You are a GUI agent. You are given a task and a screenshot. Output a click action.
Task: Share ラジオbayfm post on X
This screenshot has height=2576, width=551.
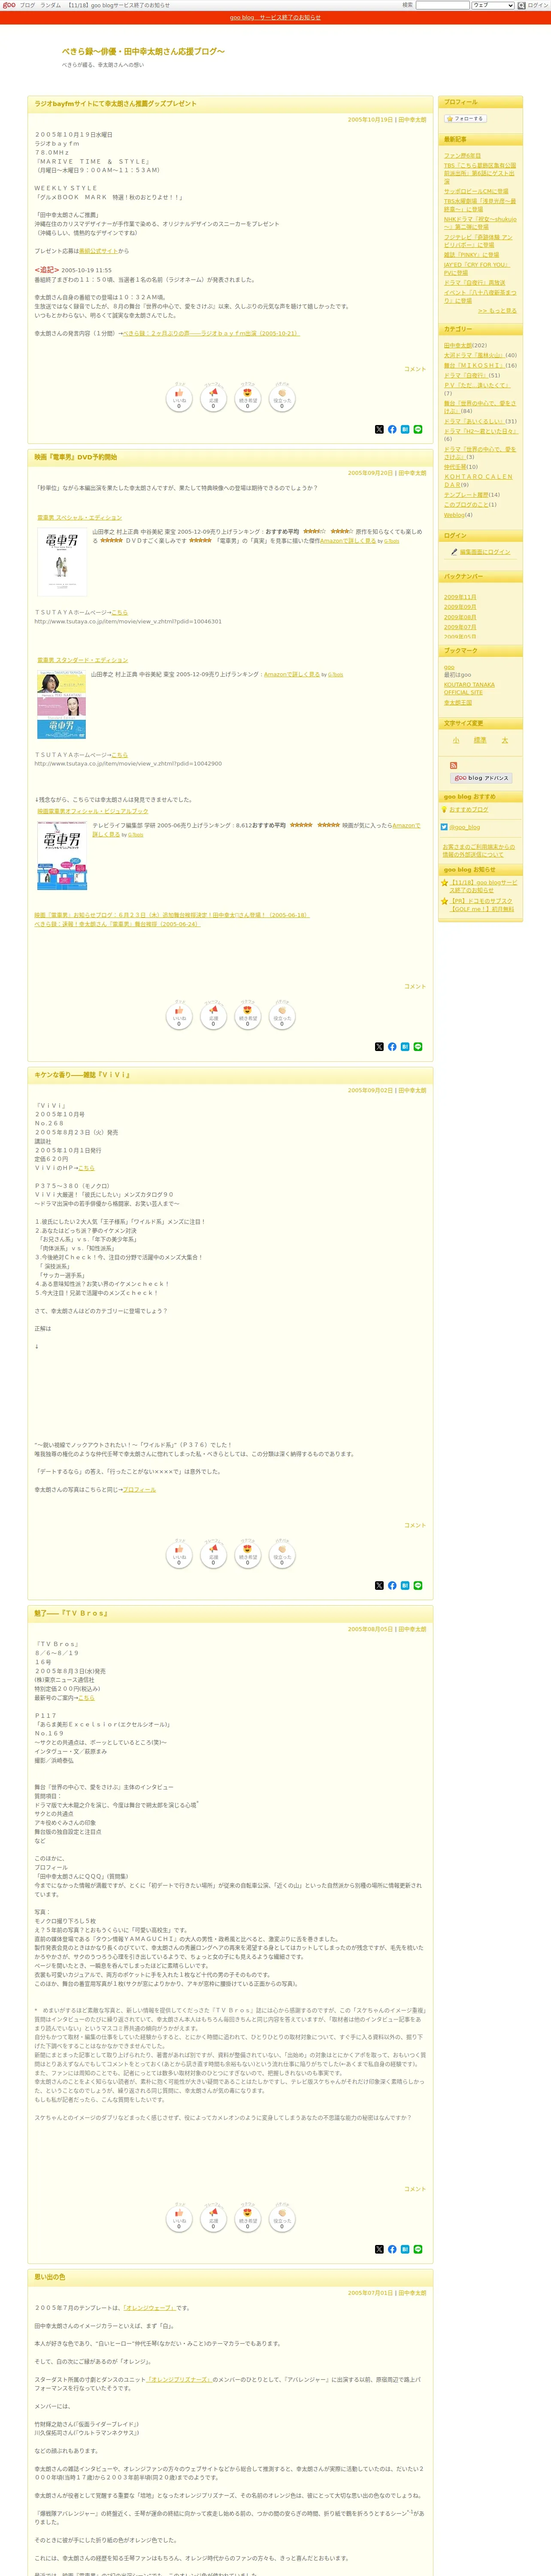[x=379, y=429]
